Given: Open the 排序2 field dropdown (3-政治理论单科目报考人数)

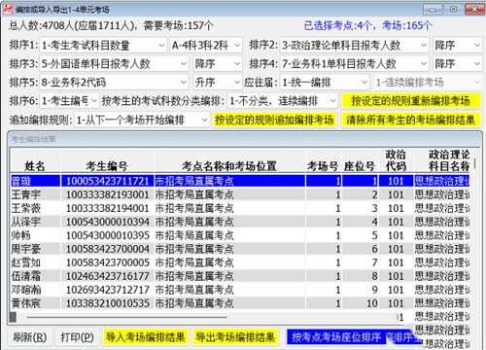Looking at the screenshot, I should [x=355, y=46].
